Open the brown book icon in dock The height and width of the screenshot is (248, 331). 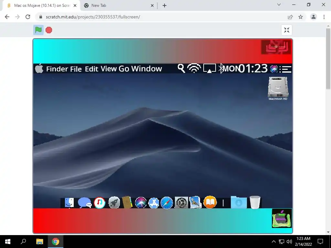pyautogui.click(x=127, y=202)
